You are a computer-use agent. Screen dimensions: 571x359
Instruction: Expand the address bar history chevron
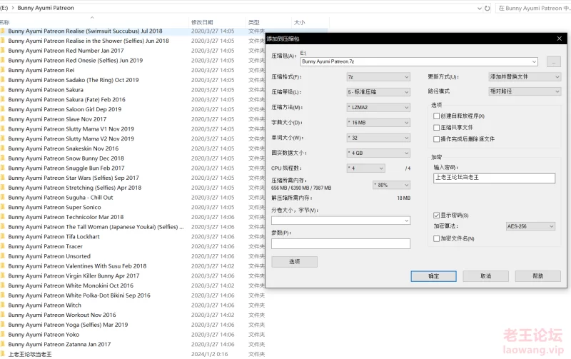(x=479, y=8)
